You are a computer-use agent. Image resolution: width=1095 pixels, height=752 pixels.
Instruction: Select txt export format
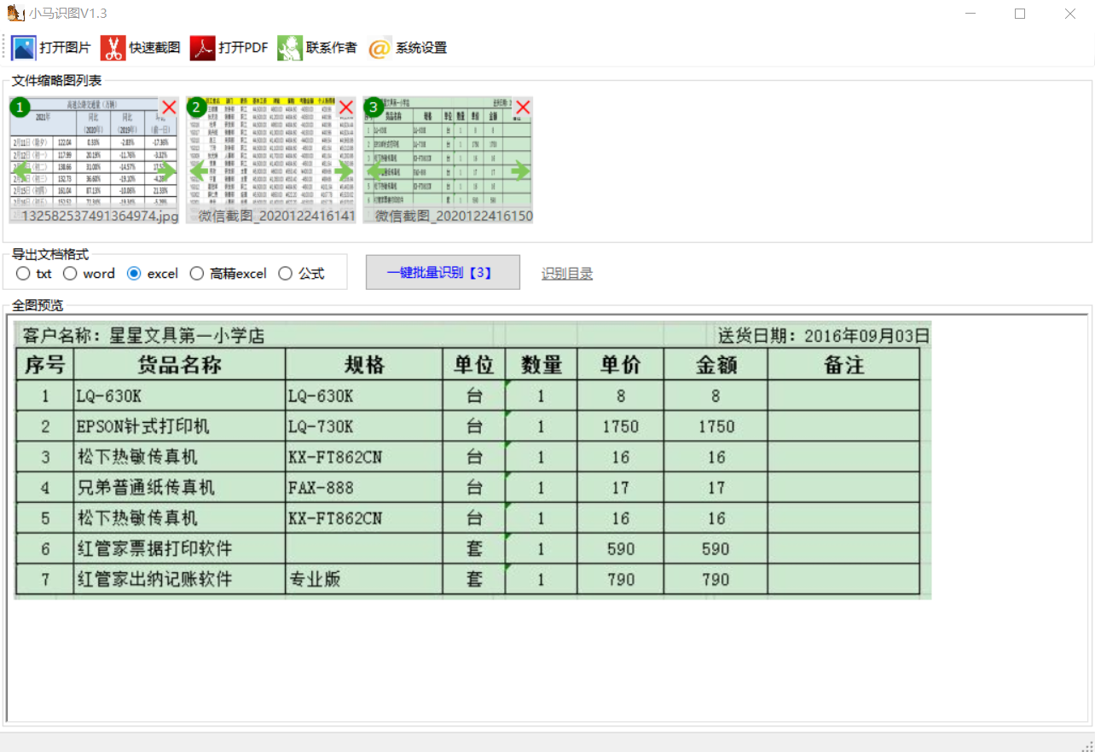[23, 273]
